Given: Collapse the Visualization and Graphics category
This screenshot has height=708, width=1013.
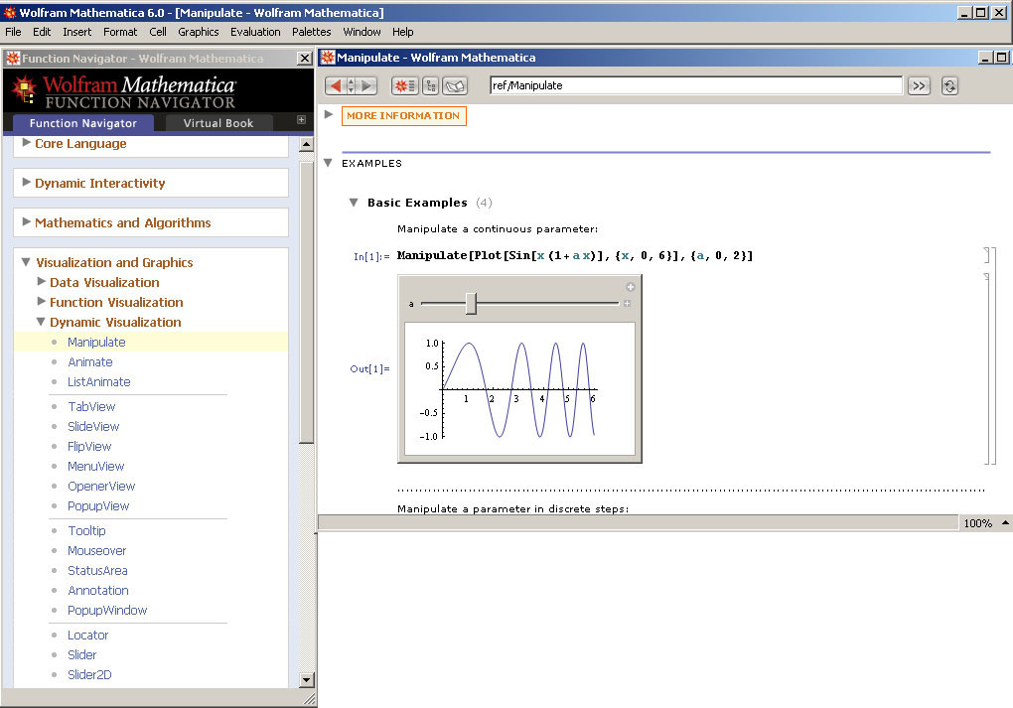Looking at the screenshot, I should click(26, 261).
